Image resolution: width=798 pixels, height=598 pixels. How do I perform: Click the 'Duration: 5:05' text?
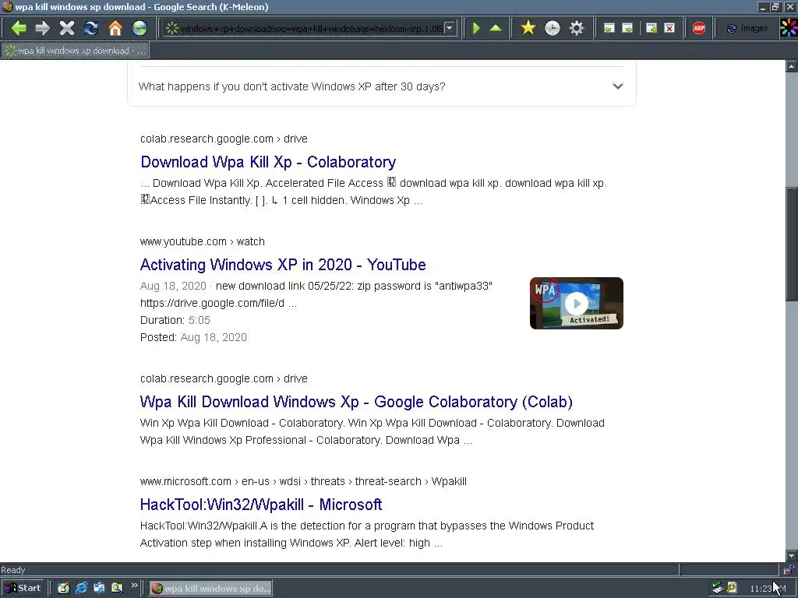pos(175,320)
